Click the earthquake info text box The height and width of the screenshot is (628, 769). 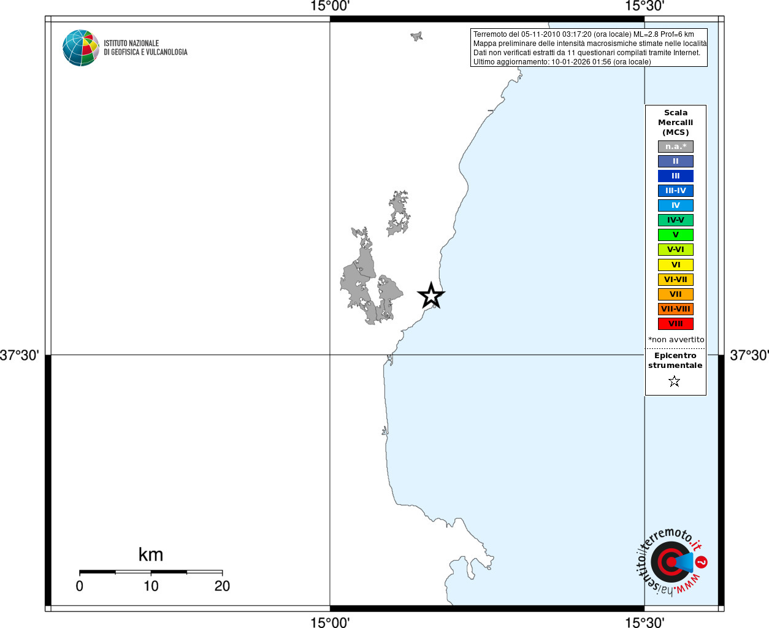[589, 48]
